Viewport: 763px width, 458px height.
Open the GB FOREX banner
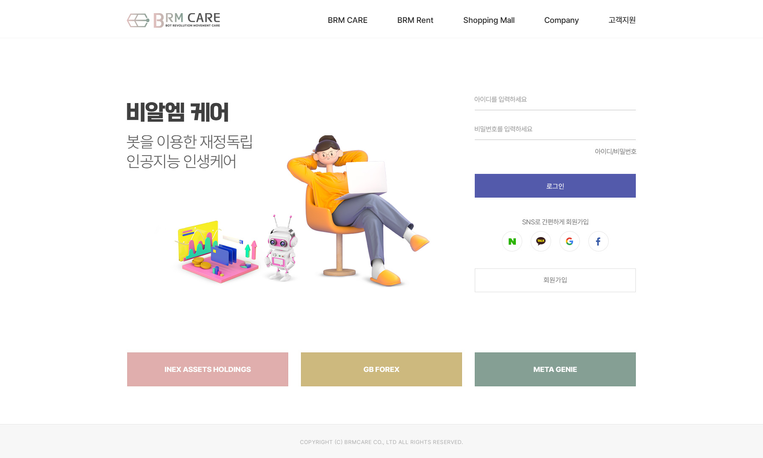(381, 369)
